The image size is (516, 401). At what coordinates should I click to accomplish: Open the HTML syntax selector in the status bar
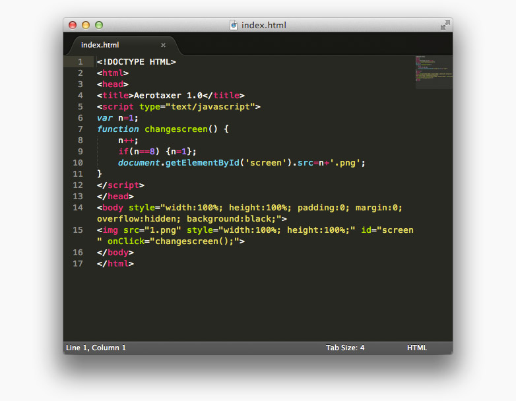416,348
